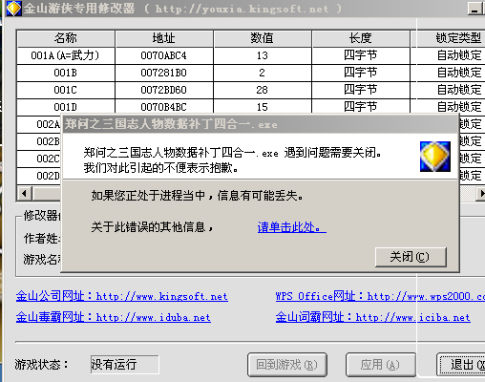Open the 请单击此处 link for error details
This screenshot has height=382, width=485.
[x=291, y=227]
